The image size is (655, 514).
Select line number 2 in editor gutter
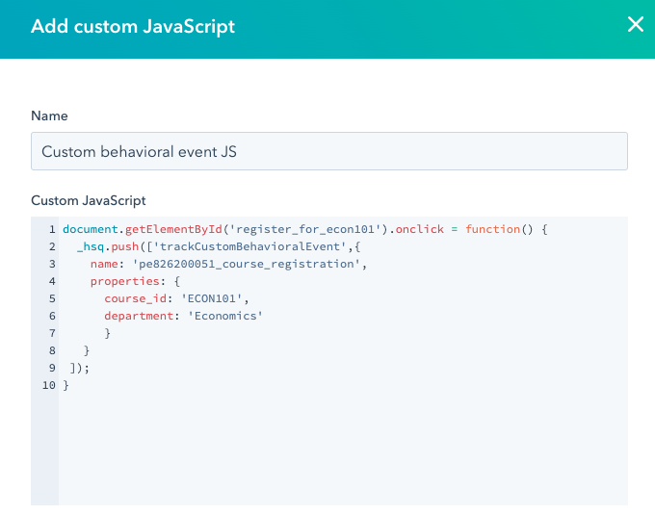[50, 246]
